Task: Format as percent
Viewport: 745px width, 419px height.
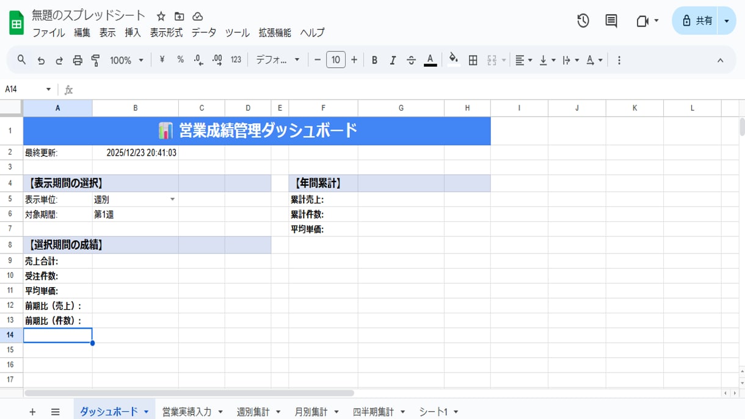Action: (x=180, y=60)
